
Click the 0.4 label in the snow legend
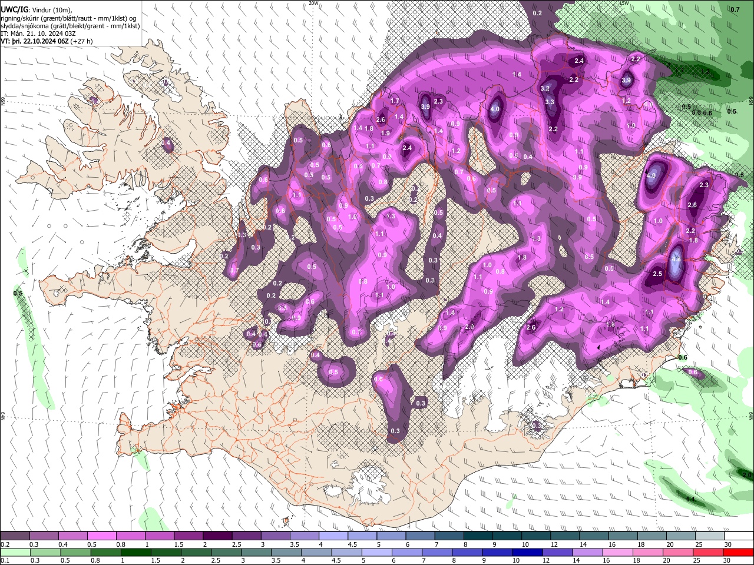coord(62,544)
